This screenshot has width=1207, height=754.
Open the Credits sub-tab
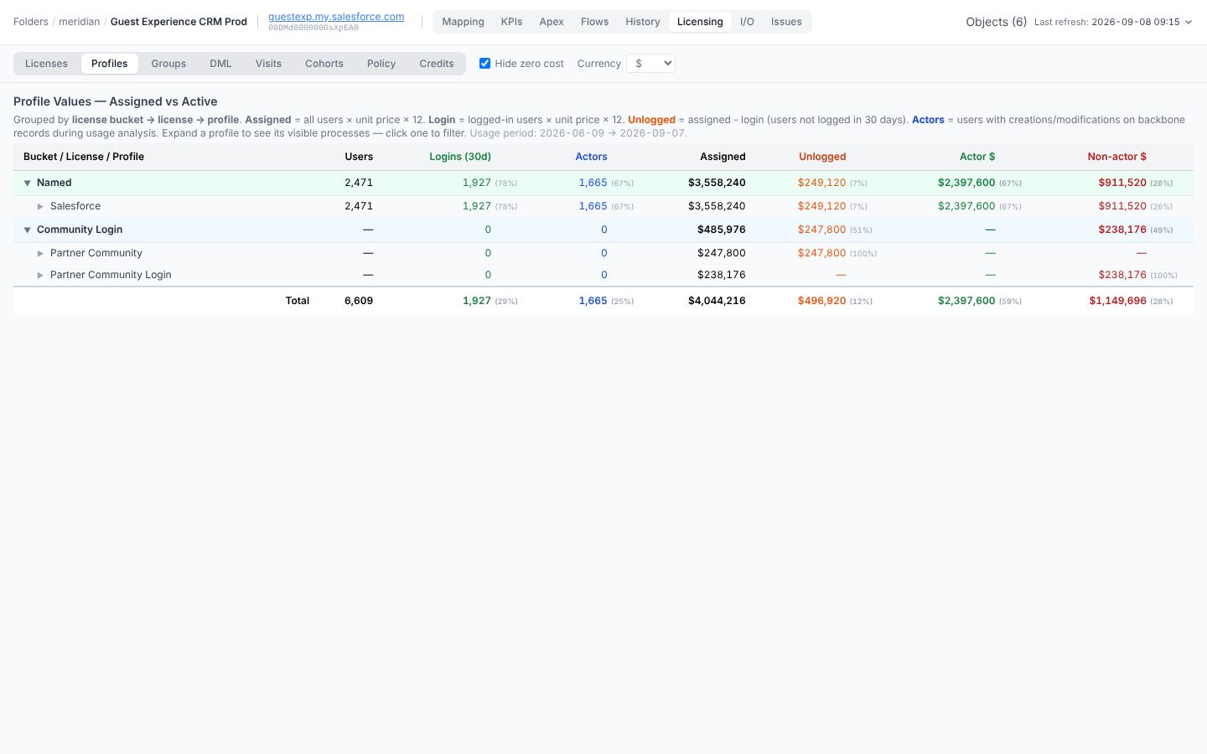(x=437, y=64)
